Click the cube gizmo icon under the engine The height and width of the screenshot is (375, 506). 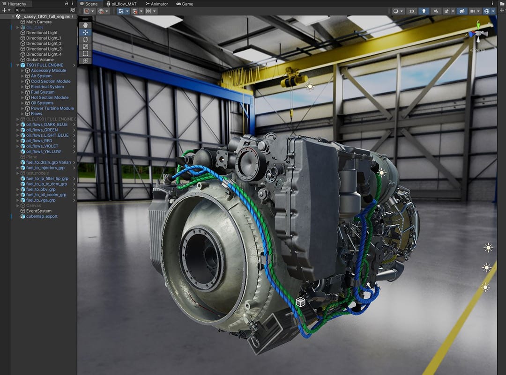[300, 302]
